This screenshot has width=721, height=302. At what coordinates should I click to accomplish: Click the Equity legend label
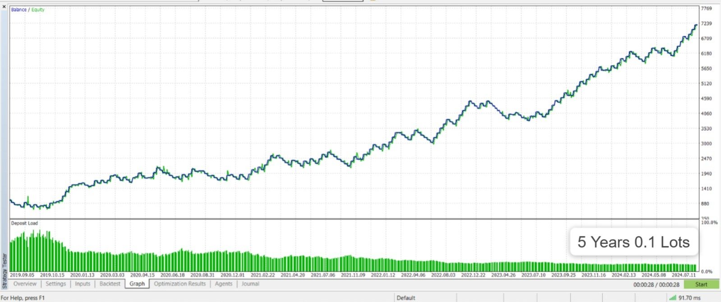[x=38, y=9]
